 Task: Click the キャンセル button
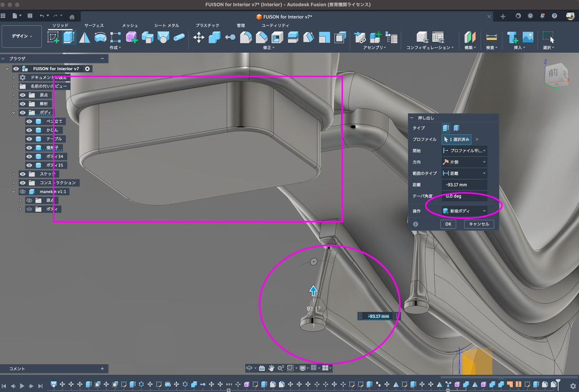pos(479,224)
